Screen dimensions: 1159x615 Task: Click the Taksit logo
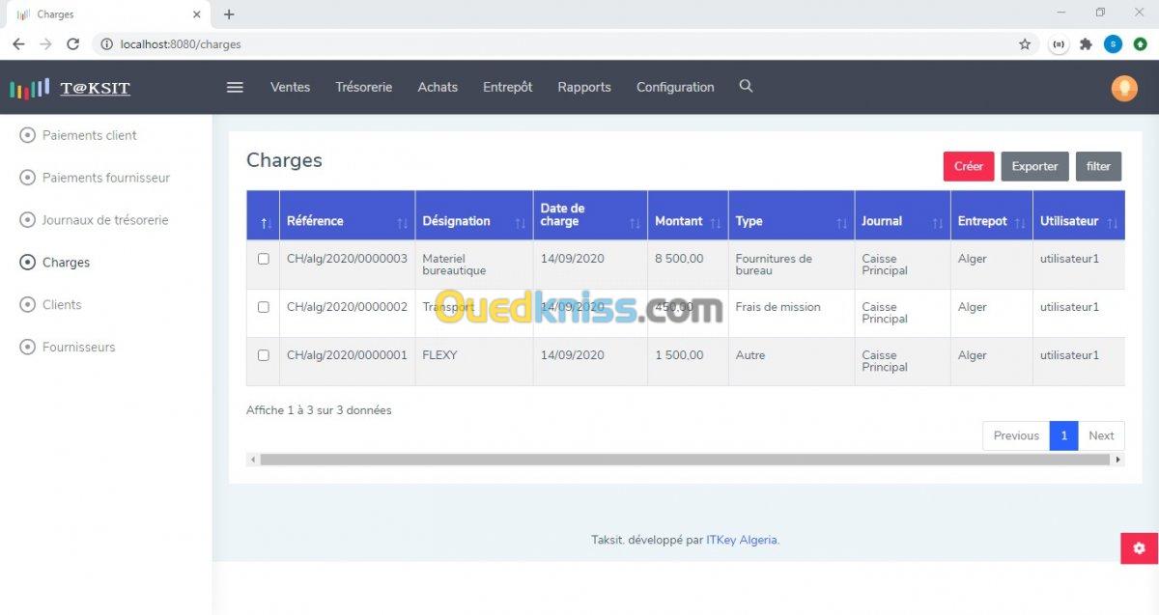[71, 89]
